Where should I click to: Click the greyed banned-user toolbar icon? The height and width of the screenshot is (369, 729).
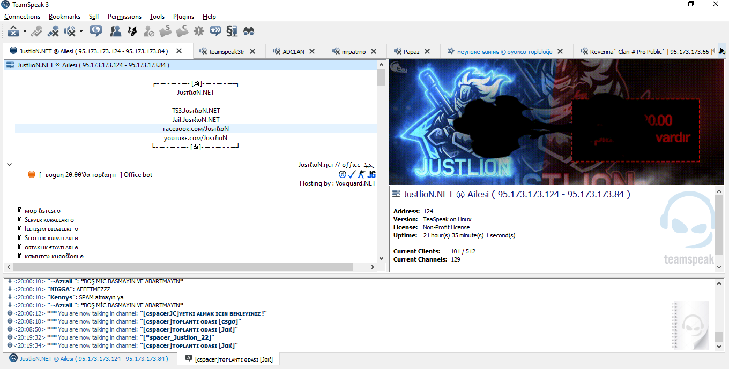149,31
